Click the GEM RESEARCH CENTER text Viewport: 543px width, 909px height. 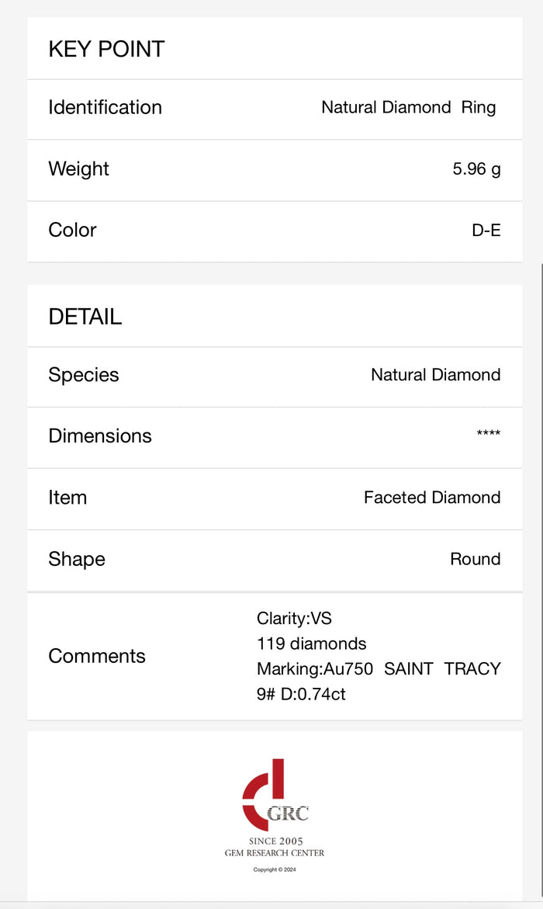click(275, 853)
